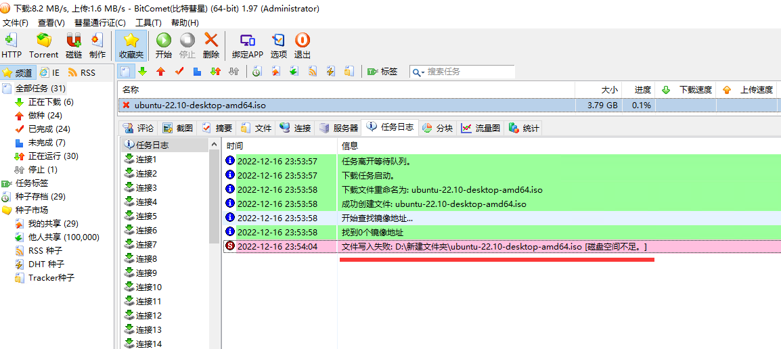Click the 标签 tags button
The image size is (781, 349).
click(x=382, y=72)
